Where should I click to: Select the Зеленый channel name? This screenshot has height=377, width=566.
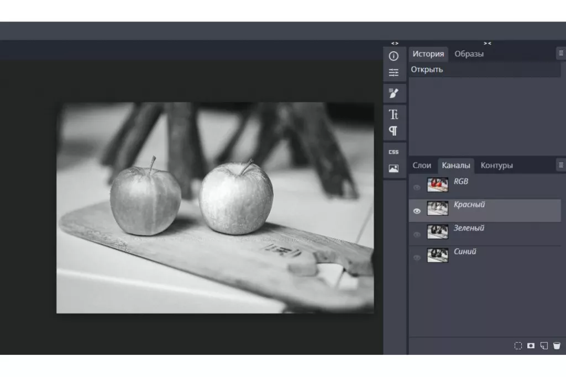[469, 228]
